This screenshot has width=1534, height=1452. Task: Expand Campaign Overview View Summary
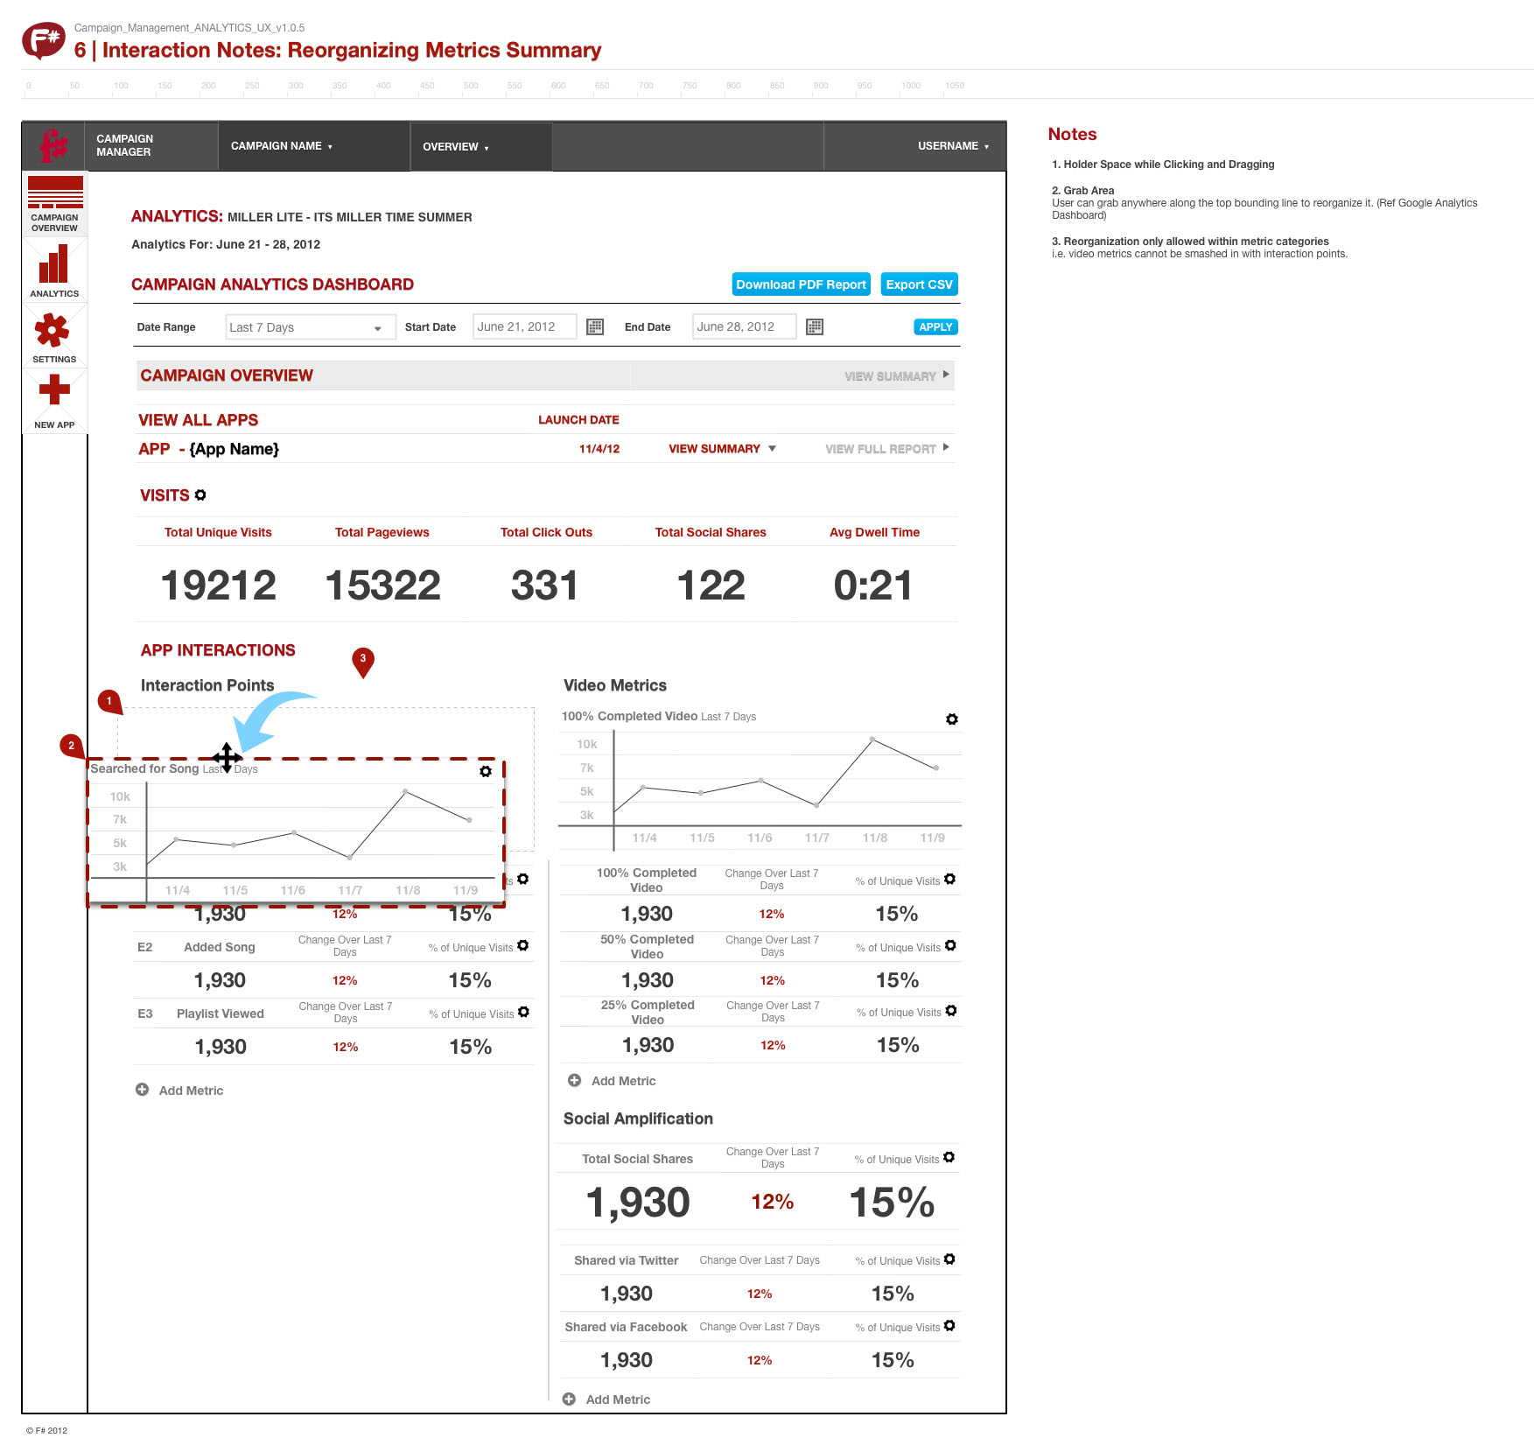pyautogui.click(x=897, y=376)
